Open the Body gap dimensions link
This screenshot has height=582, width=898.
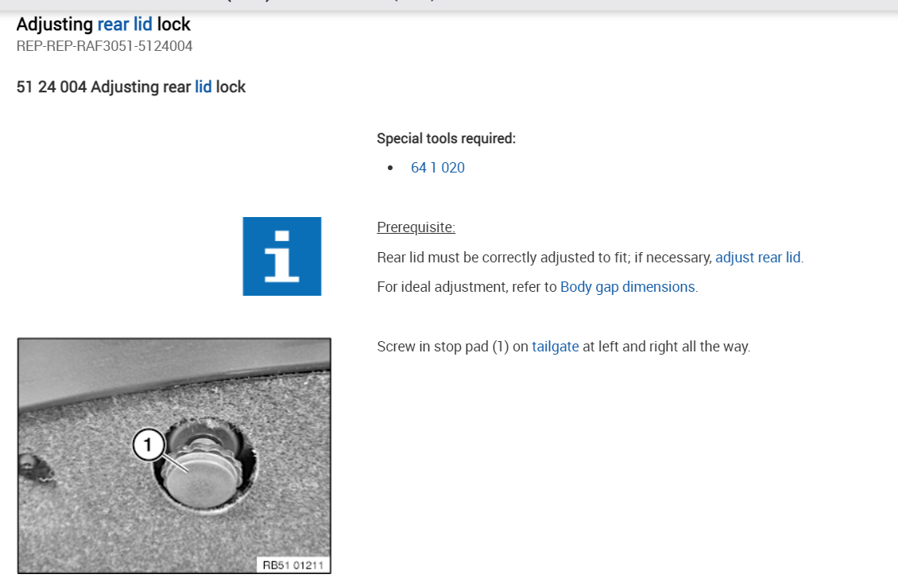click(x=627, y=287)
